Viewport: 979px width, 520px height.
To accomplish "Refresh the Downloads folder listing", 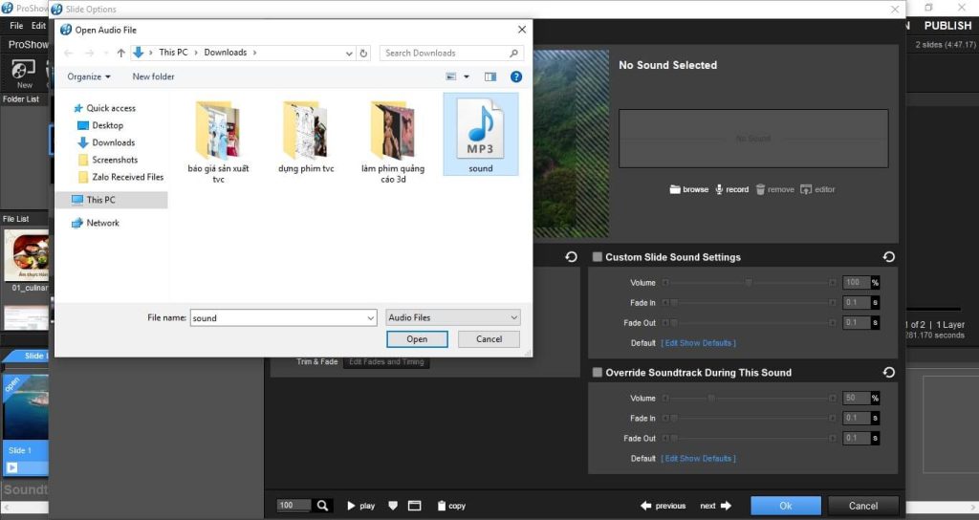I will 363,54.
